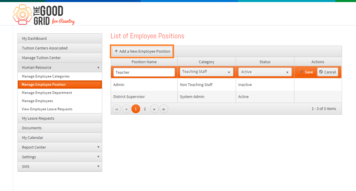Open Manage Employee Department
This screenshot has width=356, height=191.
coord(60,93)
